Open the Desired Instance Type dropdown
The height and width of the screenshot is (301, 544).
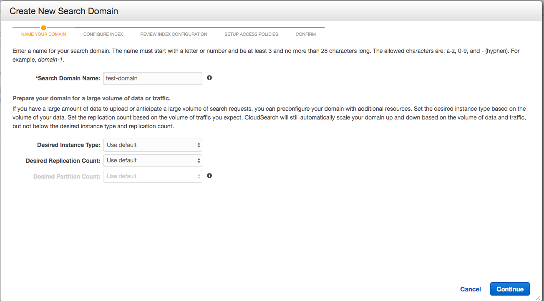(153, 145)
